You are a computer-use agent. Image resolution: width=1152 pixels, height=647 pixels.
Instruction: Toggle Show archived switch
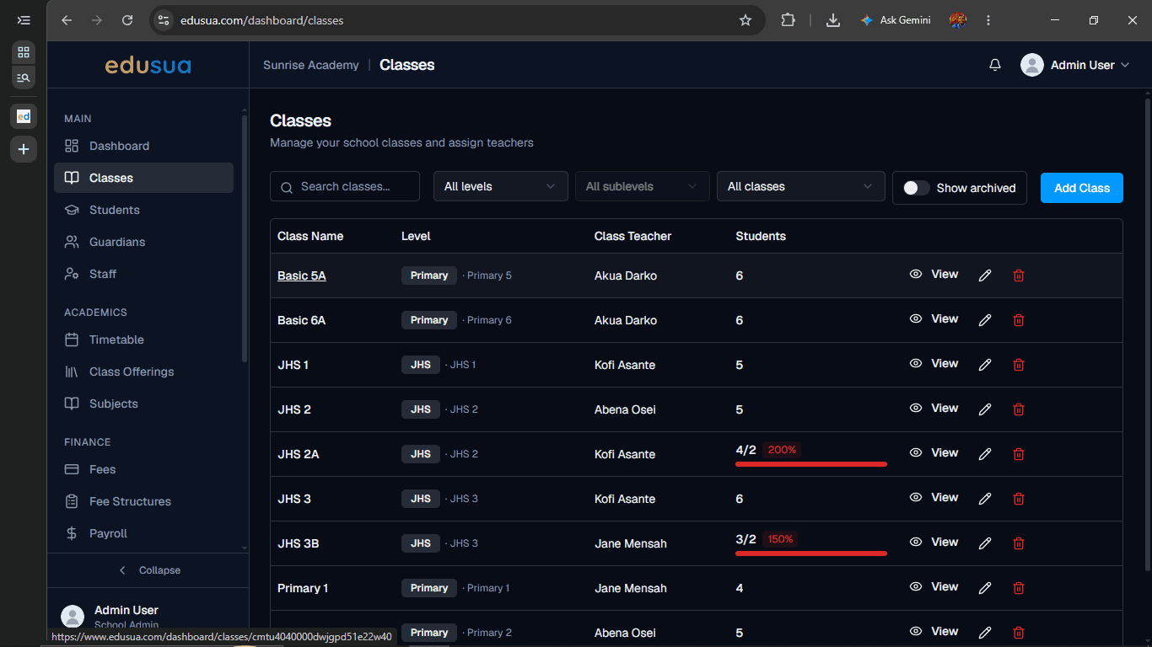(917, 188)
